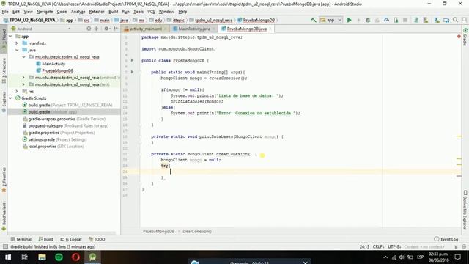Click the Search Everywhere magnifier icon
Viewport: 469px width, 264px height.
(x=456, y=20)
